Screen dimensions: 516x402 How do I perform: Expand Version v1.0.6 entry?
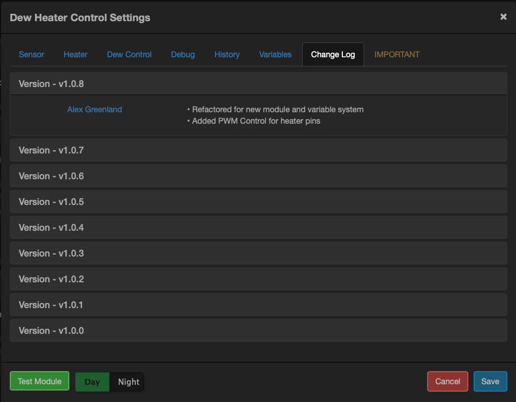click(51, 176)
